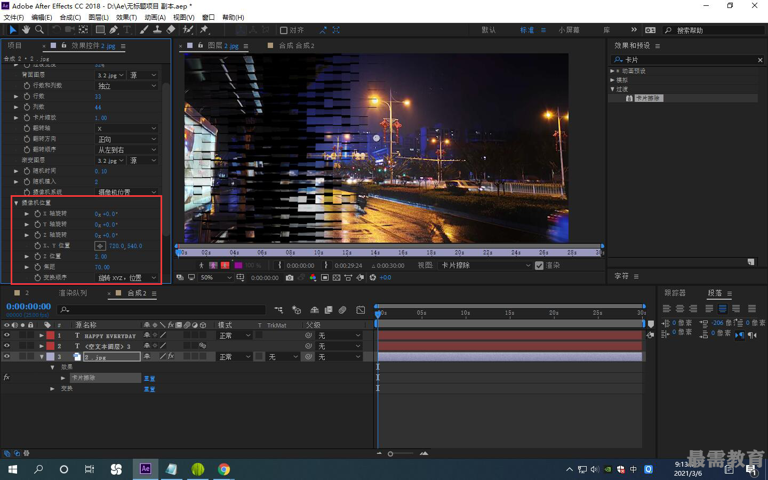Toggle the lock on 效果控件 panel tab

(64, 45)
